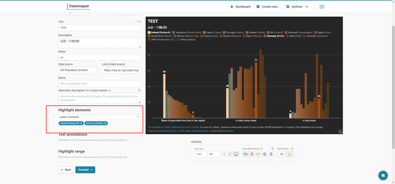
Task: Click the preview width field 1000
Action: 200,154
